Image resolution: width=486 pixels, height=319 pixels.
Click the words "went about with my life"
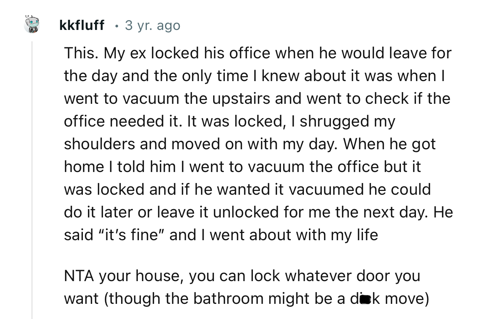point(294,235)
